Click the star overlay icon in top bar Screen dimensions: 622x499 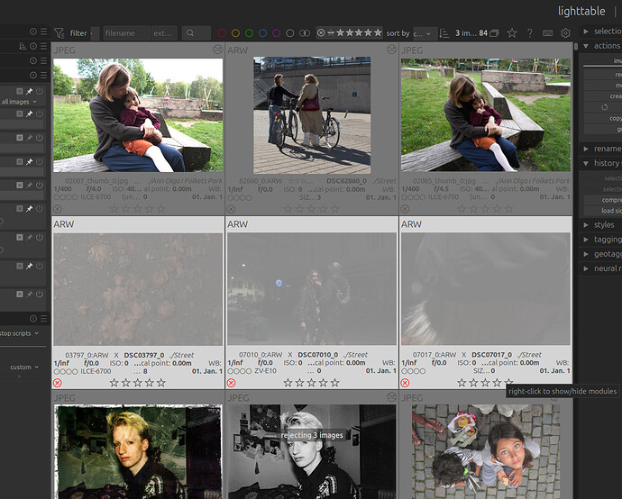pos(512,33)
